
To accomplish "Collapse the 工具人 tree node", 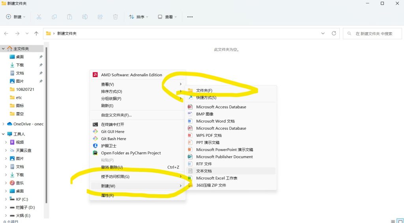I will [x=3, y=134].
